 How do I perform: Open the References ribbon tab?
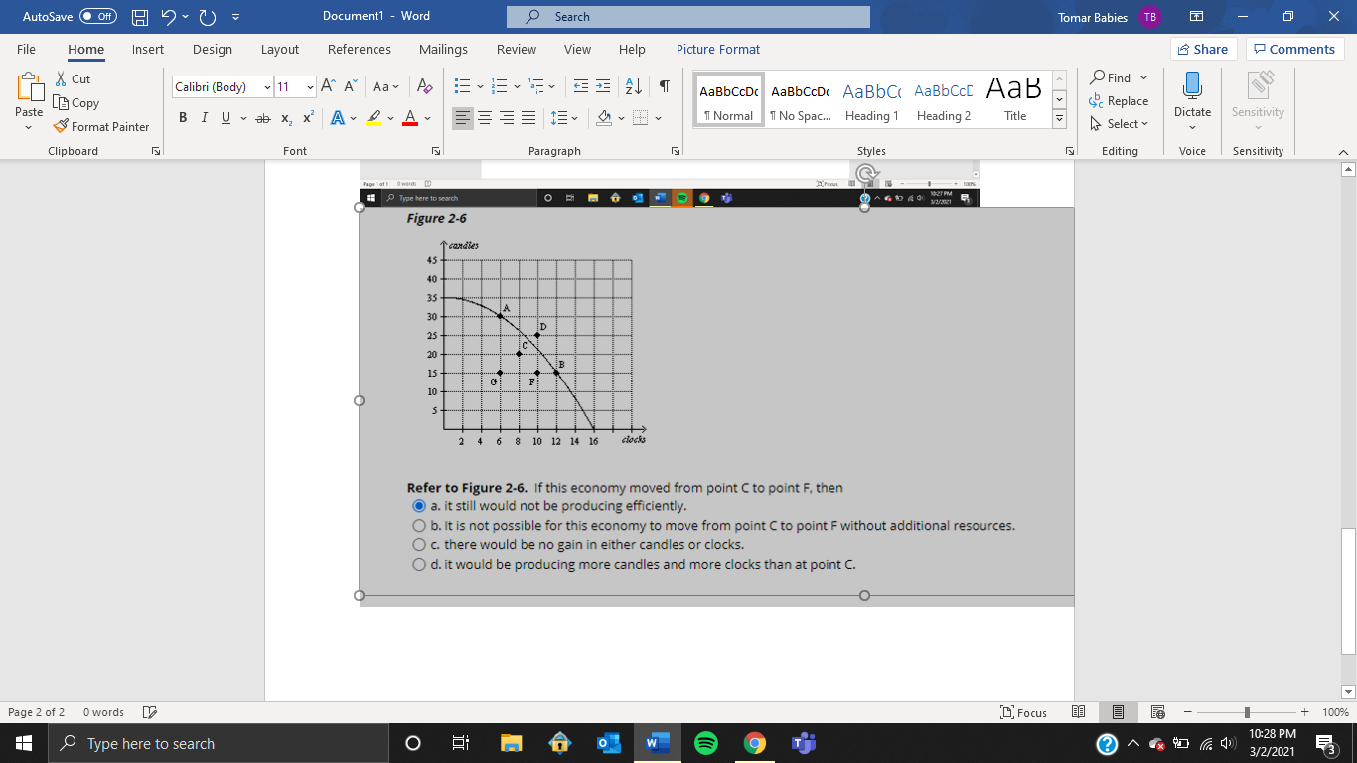click(x=360, y=49)
